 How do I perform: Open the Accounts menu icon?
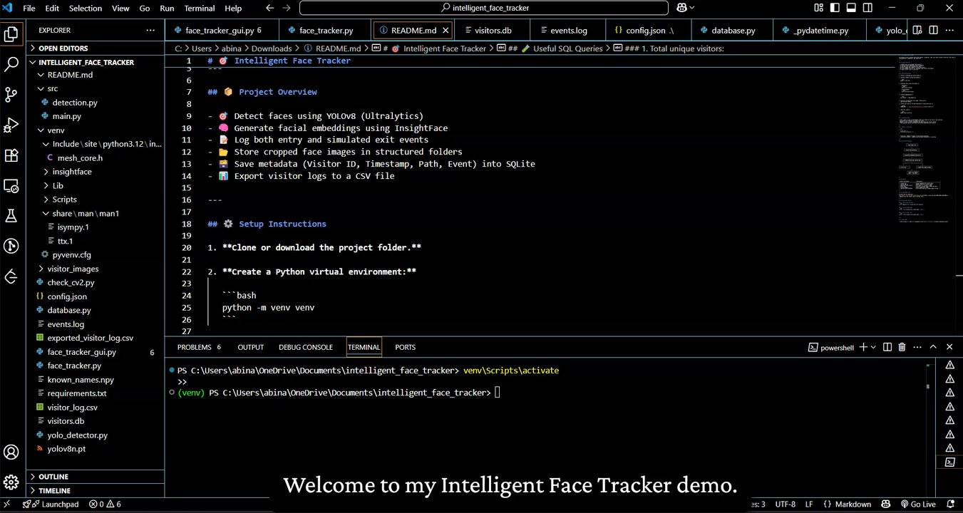coord(11,452)
